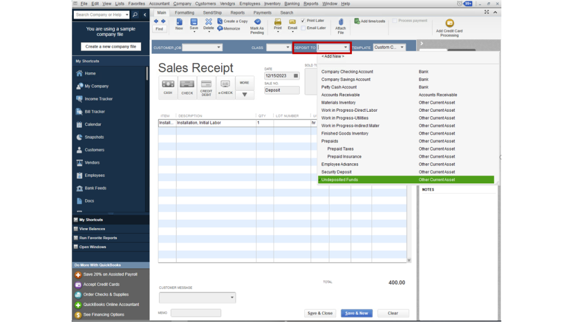Image resolution: width=573 pixels, height=322 pixels.
Task: Expand the right side panel arrow
Action: click(422, 44)
